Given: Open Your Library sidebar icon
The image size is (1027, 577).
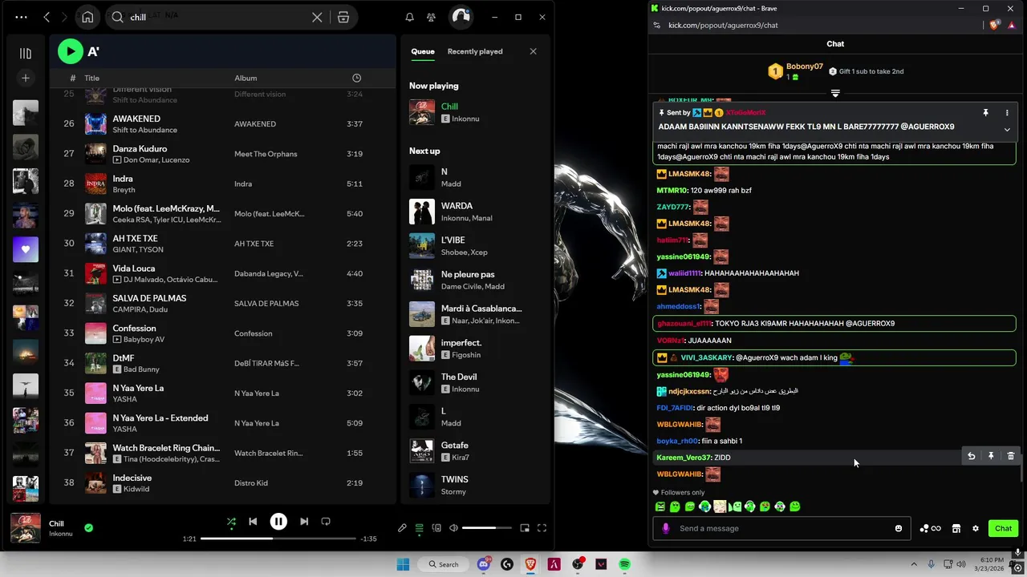Looking at the screenshot, I should tap(26, 54).
